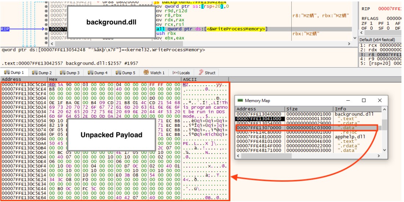The width and height of the screenshot is (404, 202).
Task: Open the Dump 2 tab
Action: (43, 73)
